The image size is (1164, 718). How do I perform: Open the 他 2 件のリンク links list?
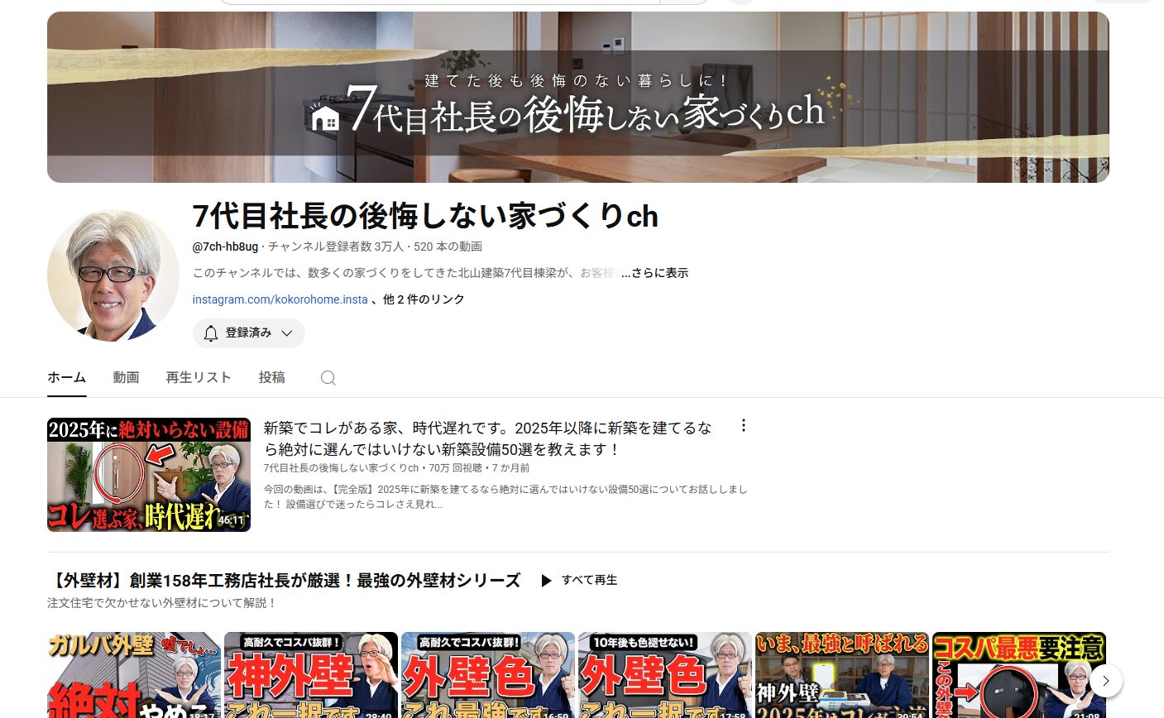(x=424, y=299)
